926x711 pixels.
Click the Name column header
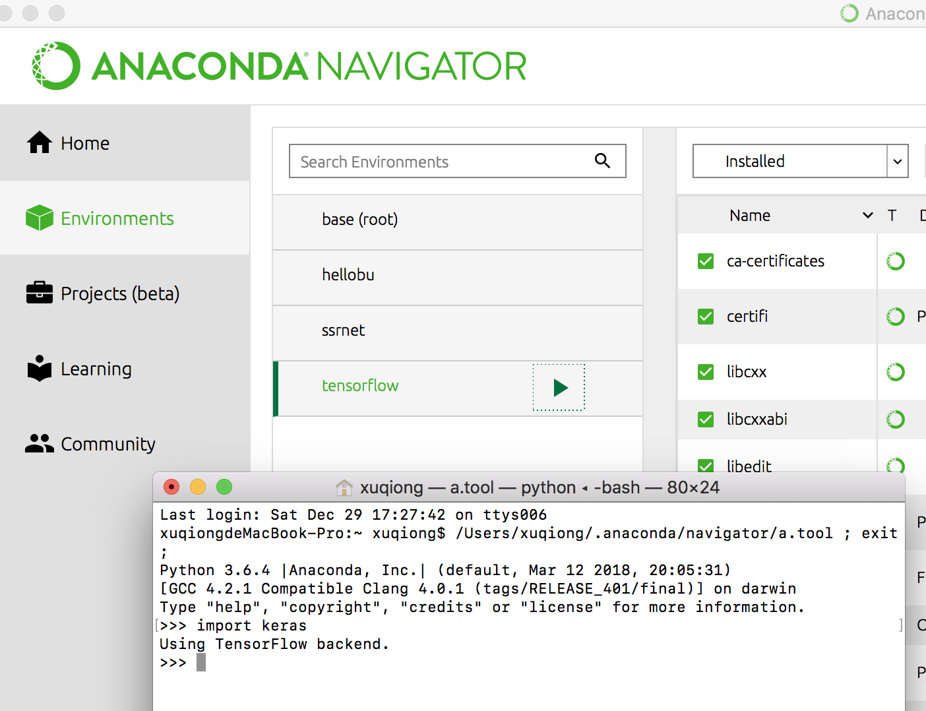750,216
